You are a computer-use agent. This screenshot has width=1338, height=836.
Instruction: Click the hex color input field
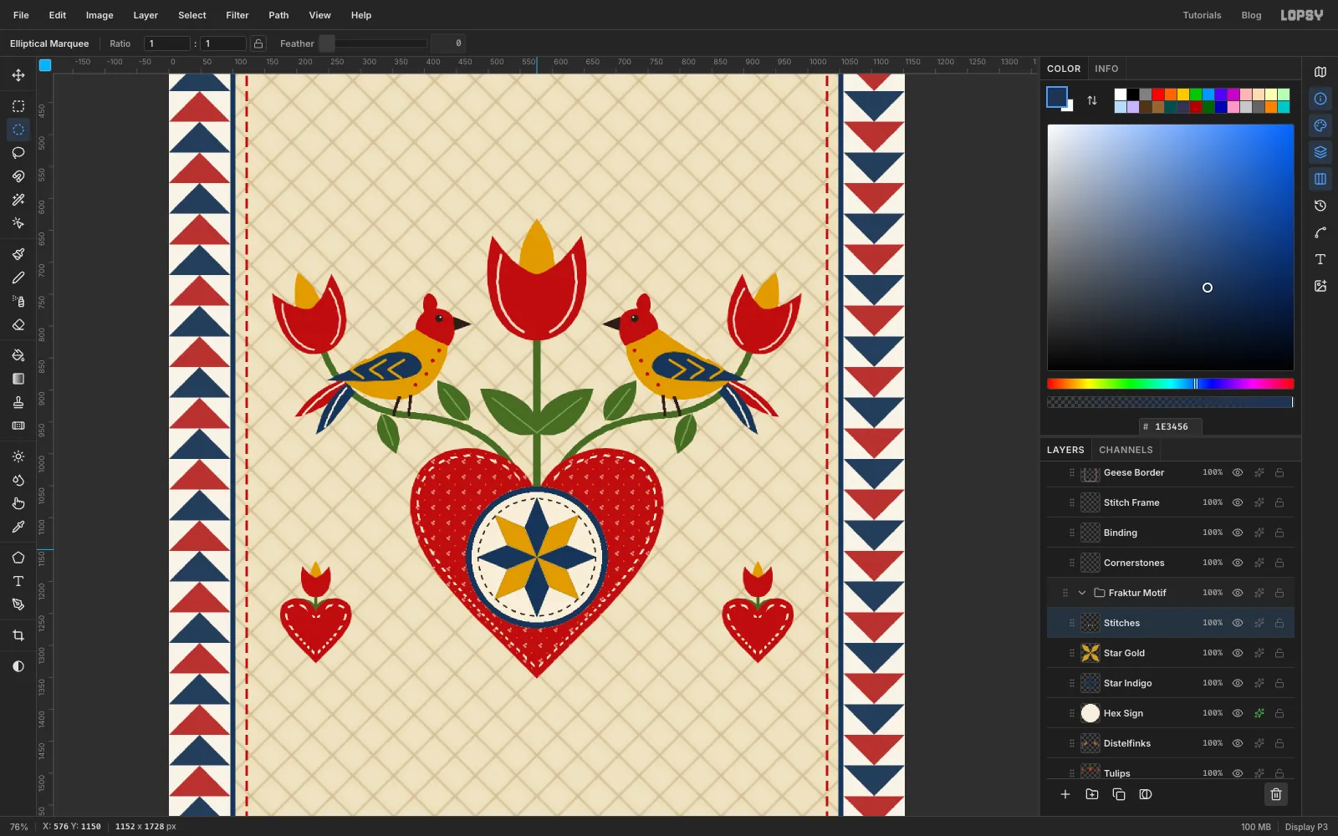click(x=1171, y=426)
